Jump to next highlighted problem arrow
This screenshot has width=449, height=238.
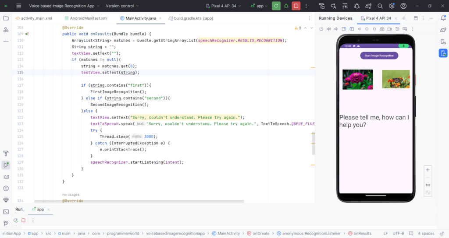[x=312, y=28]
